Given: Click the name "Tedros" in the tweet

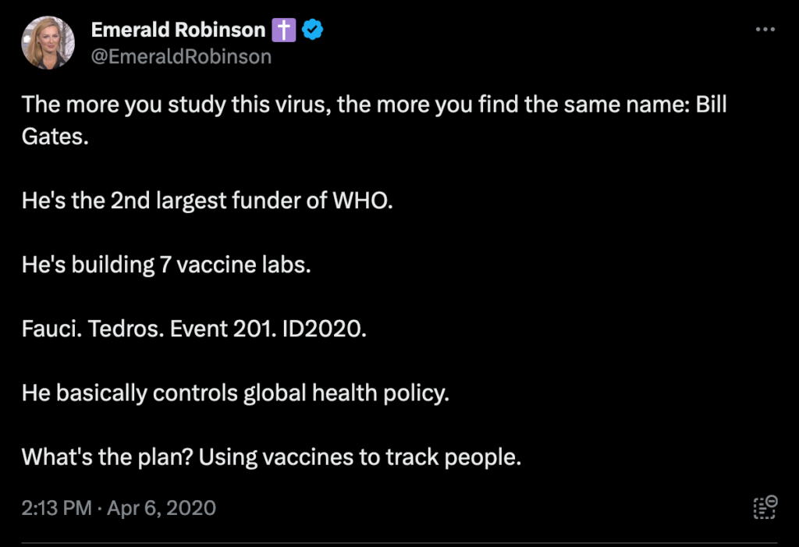Looking at the screenshot, I should coord(116,329).
